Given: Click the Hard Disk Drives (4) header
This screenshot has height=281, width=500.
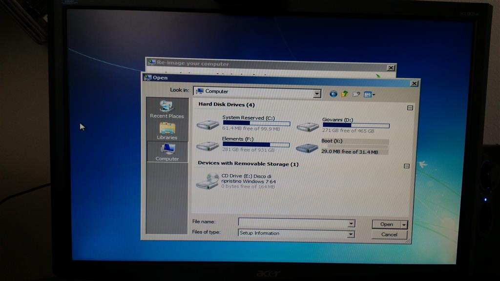Looking at the screenshot, I should (x=227, y=104).
